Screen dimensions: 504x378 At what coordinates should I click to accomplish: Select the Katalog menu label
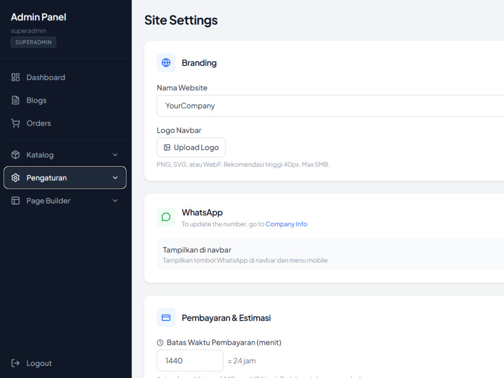pyautogui.click(x=40, y=155)
